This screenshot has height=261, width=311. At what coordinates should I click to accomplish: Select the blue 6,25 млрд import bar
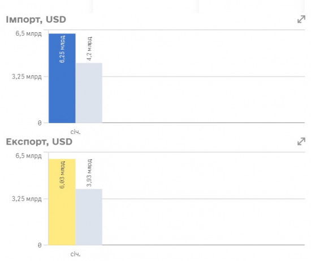pos(62,79)
